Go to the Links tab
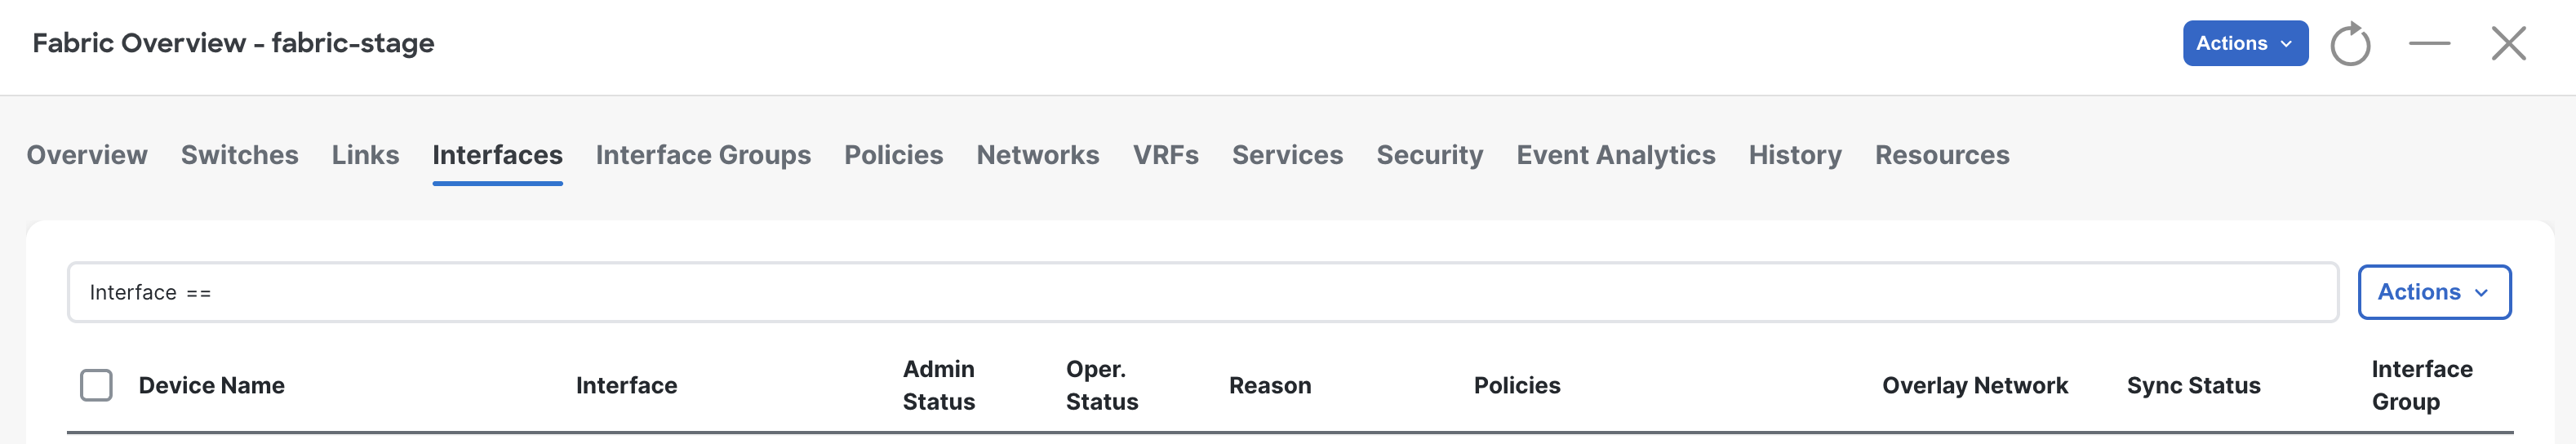 (365, 155)
